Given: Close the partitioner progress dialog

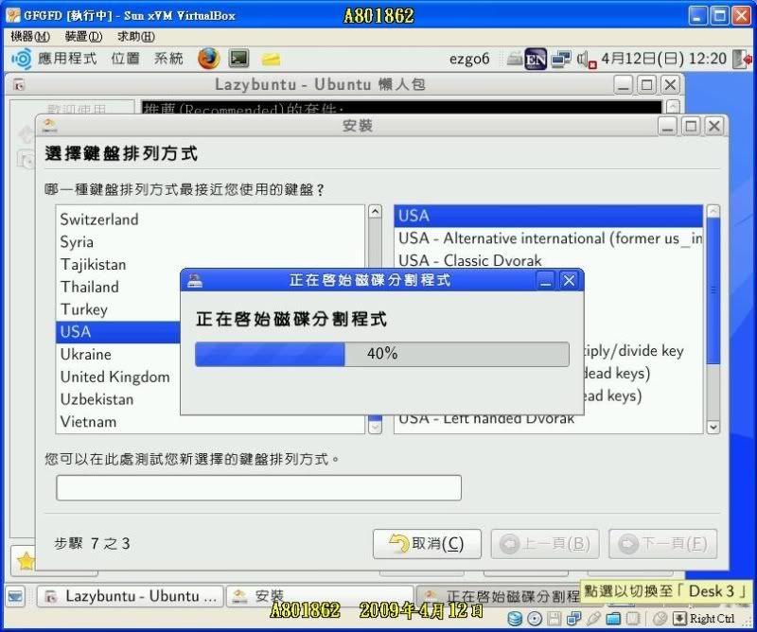Looking at the screenshot, I should (x=569, y=280).
